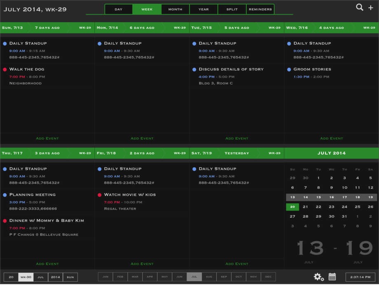Switch to the Month view tab
Viewport: 379px width, 285px height.
coord(175,9)
